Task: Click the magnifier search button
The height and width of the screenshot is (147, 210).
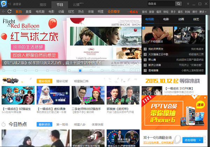Action: tap(178, 4)
